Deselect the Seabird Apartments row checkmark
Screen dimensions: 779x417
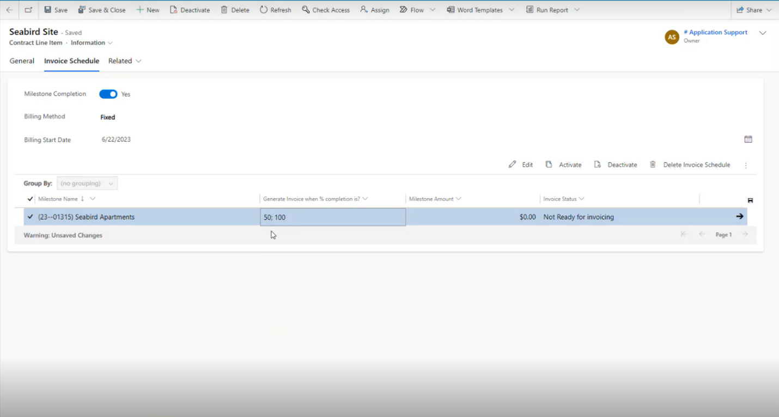(30, 217)
